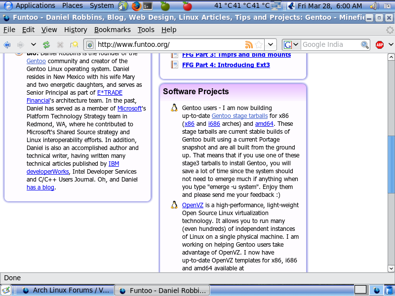The height and width of the screenshot is (296, 395).
Task: Click the site identity icon in URL bar
Action: pyautogui.click(x=90, y=45)
